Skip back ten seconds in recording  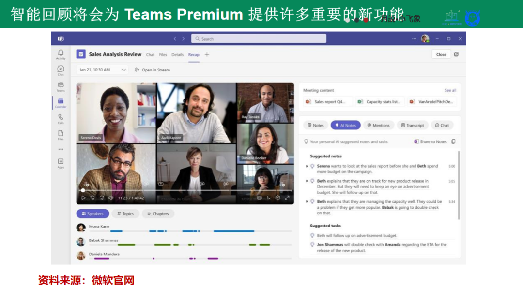point(92,198)
